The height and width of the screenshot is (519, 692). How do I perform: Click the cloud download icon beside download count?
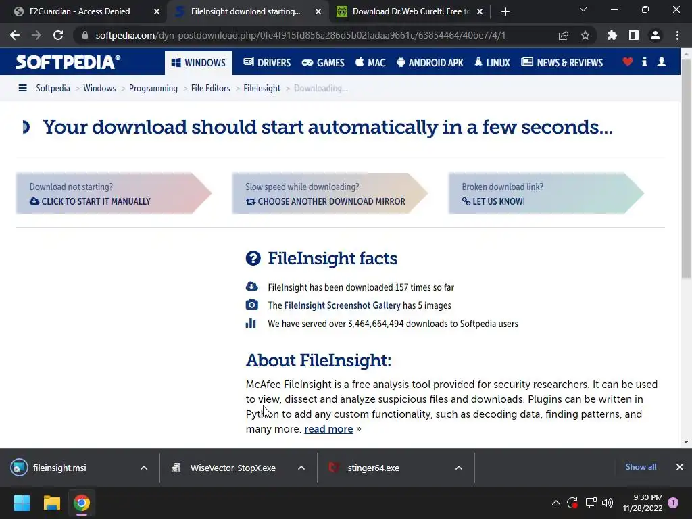coord(251,287)
